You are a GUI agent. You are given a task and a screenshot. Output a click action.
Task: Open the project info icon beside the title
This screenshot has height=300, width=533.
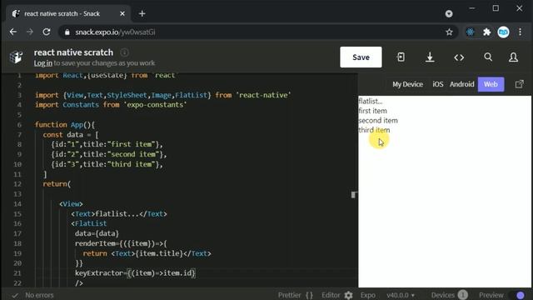tap(124, 52)
